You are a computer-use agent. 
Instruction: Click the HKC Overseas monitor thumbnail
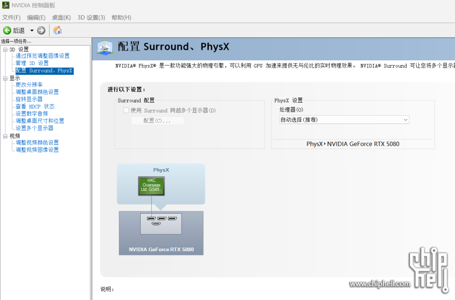(151, 186)
